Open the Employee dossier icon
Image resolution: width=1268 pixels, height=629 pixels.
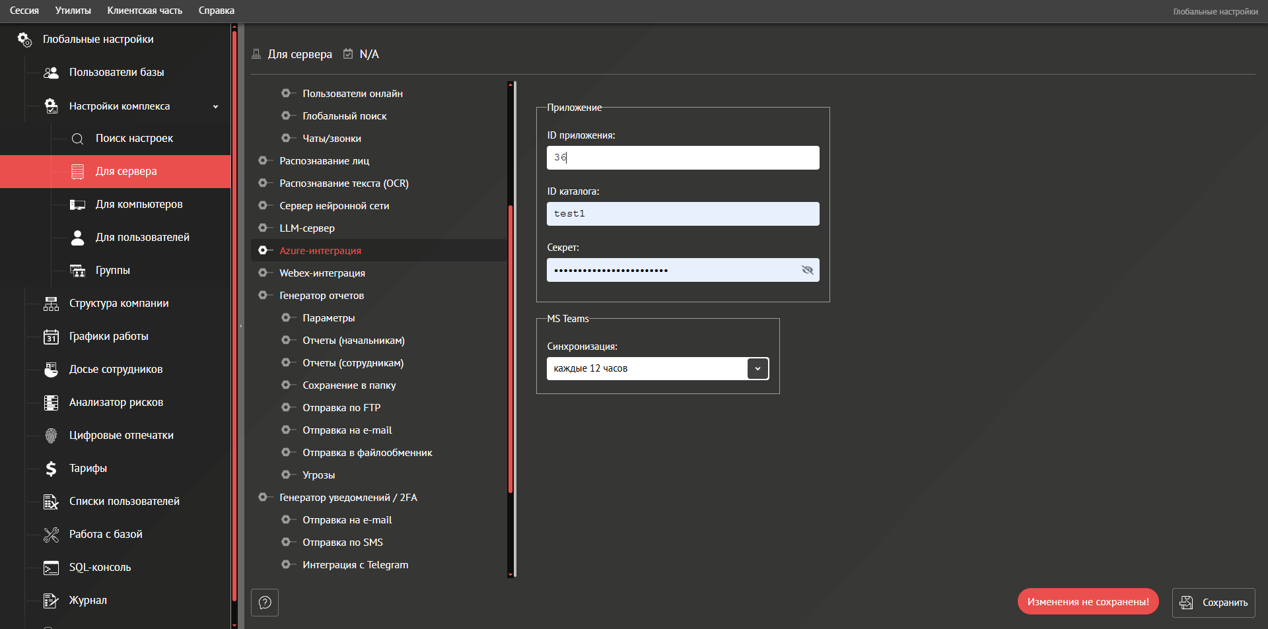click(51, 370)
